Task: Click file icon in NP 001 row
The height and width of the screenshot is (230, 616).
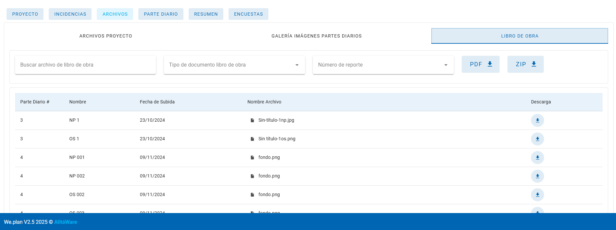Action: click(252, 158)
